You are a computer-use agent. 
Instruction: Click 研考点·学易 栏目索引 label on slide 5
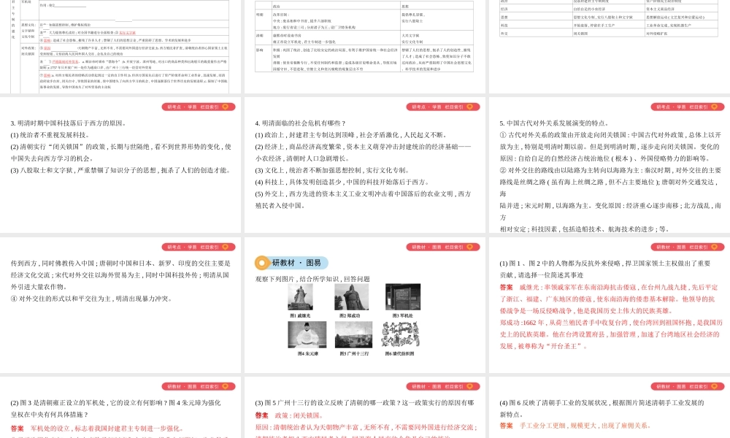(682, 107)
